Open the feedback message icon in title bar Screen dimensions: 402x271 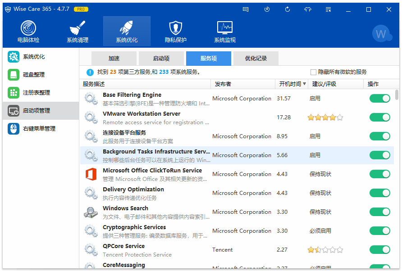(246, 9)
